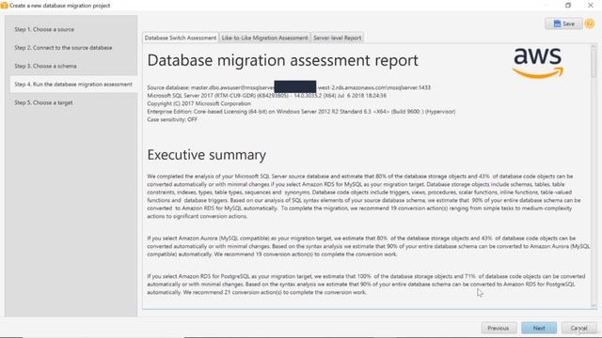Screen dimensions: 602x338
Task: Close the migration project window
Action: point(591,6)
